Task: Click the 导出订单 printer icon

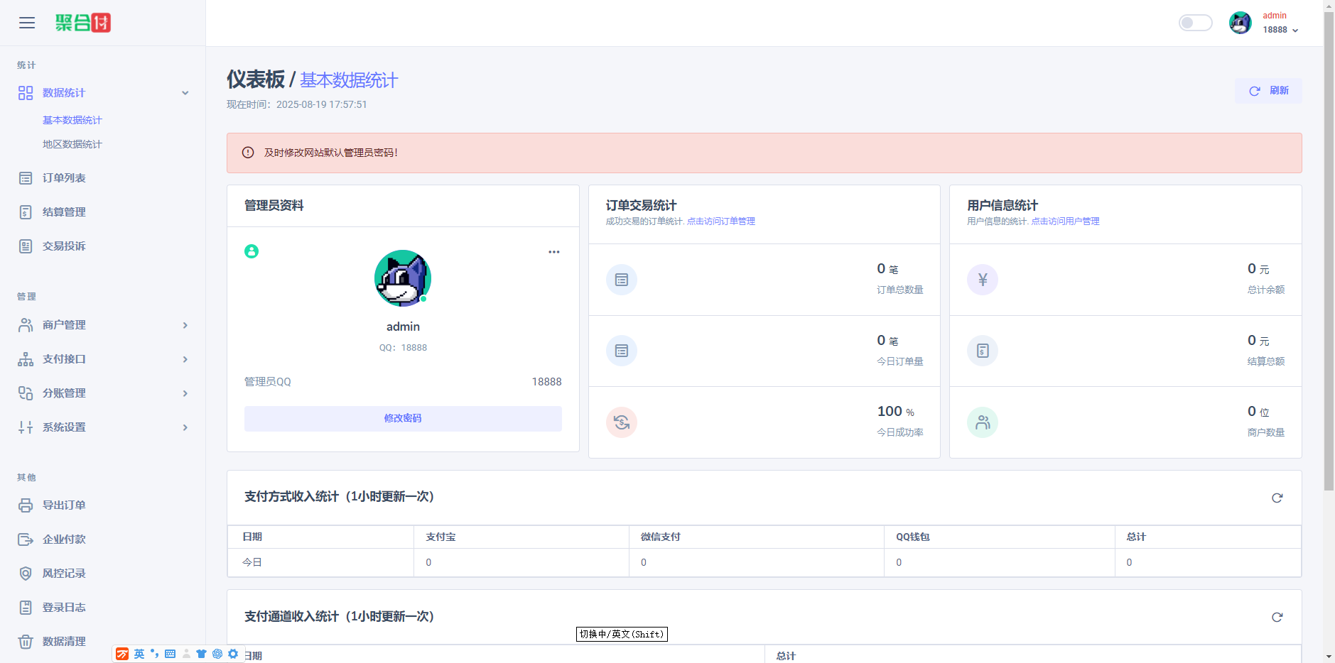Action: [26, 505]
